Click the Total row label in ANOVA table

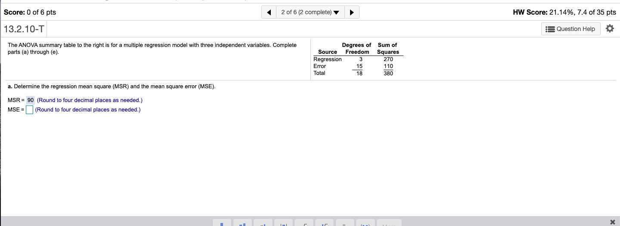coord(319,73)
